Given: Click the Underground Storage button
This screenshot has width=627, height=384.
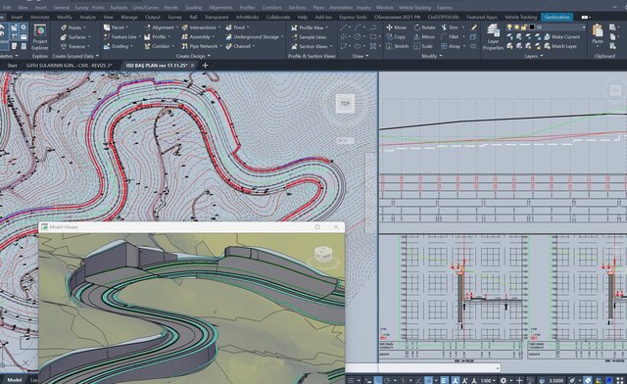Looking at the screenshot, I should pos(255,37).
